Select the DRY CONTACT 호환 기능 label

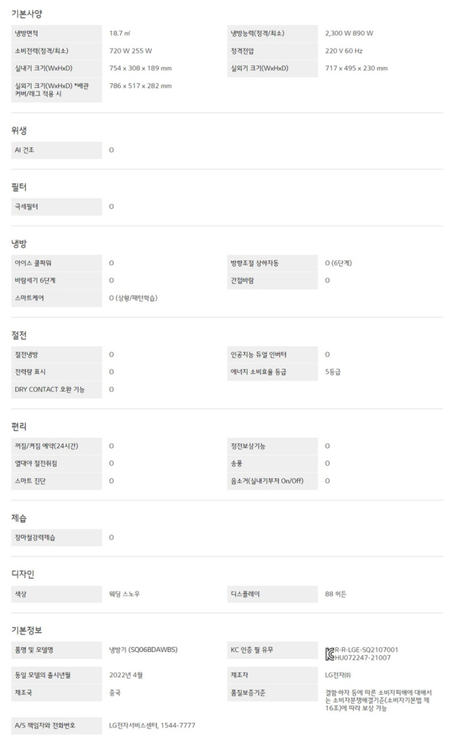(50, 389)
